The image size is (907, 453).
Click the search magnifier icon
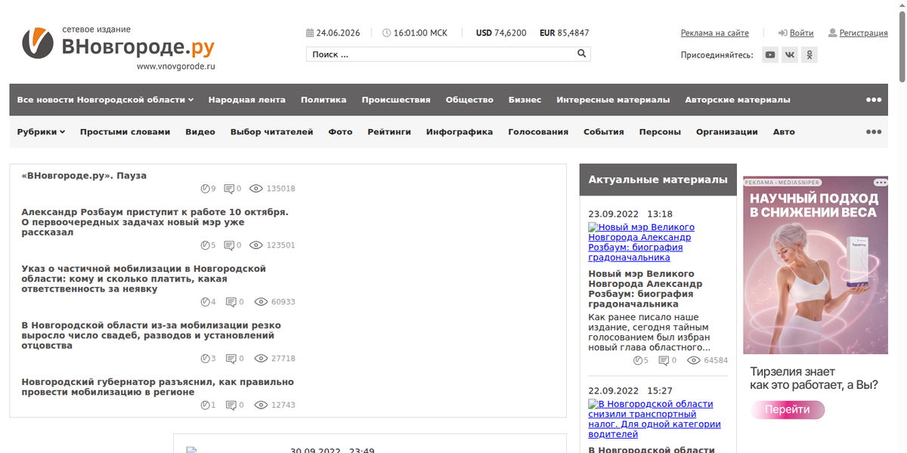[x=581, y=54]
